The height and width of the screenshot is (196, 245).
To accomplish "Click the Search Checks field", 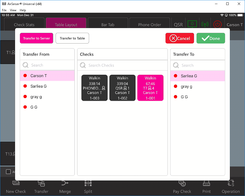I will [x=123, y=65].
